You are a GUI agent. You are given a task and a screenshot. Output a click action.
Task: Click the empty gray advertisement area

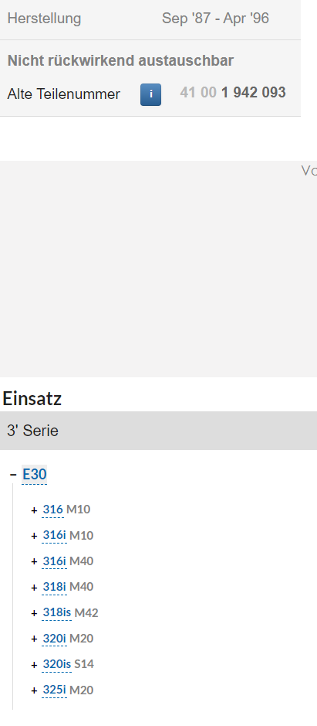pos(159,269)
